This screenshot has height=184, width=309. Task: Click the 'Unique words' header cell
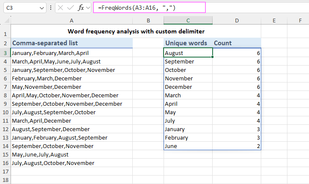click(188, 43)
